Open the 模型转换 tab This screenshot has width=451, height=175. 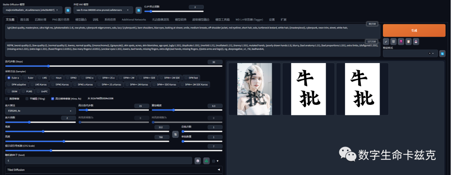(x=181, y=20)
